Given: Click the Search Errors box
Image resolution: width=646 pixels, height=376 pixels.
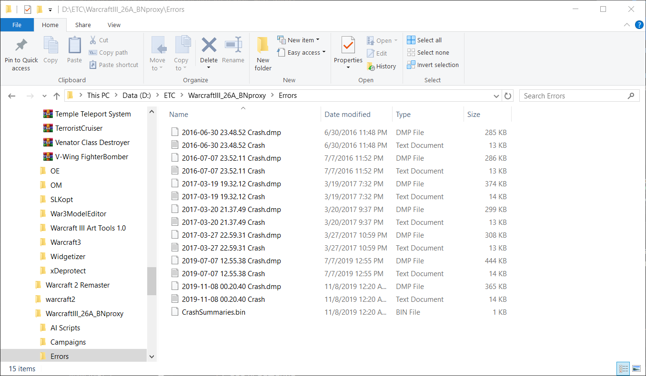Looking at the screenshot, I should tap(579, 96).
